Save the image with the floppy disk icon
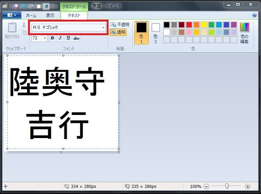The height and width of the screenshot is (194, 261). [16, 6]
